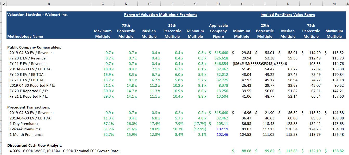Click the 26.0% 75th percentile premium cell
This screenshot has height=155, width=349.
pyautogui.click(x=132, y=124)
